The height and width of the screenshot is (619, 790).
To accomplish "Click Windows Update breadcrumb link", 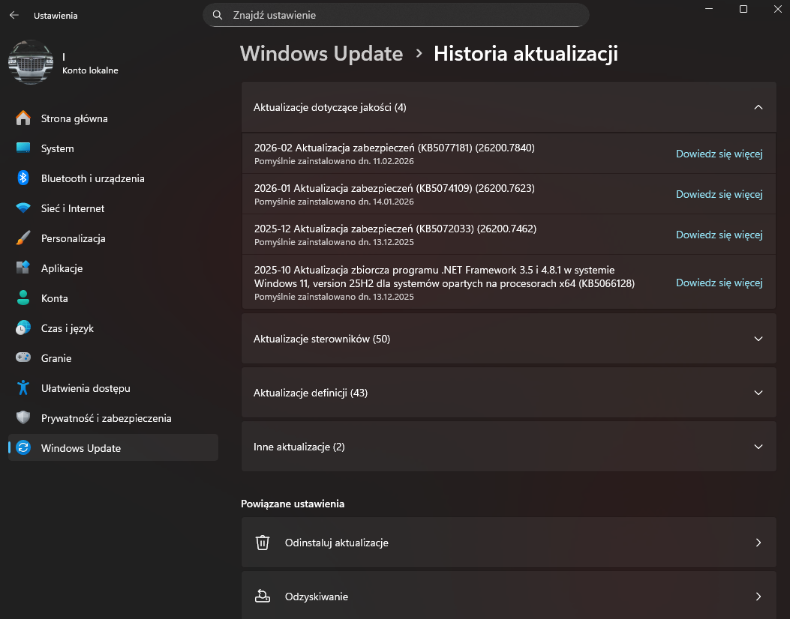I will point(321,54).
